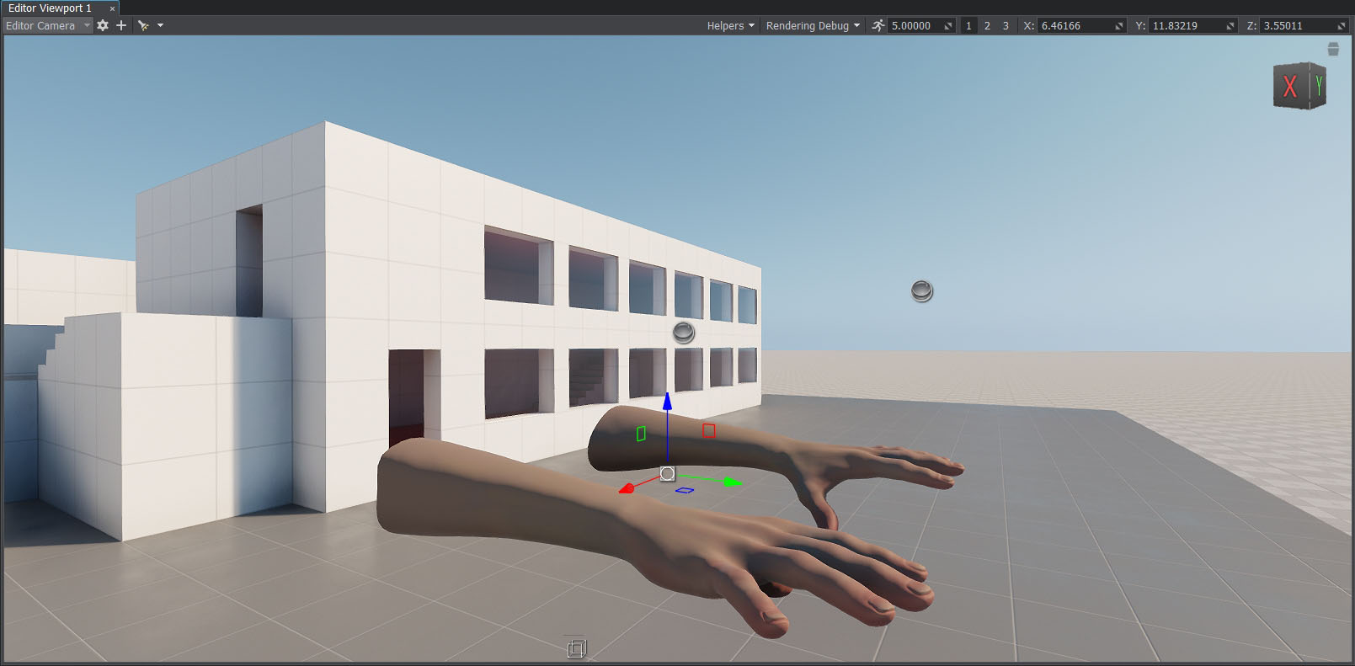Screen dimensions: 1355x666
Task: Select camera speed preset 3
Action: click(1006, 25)
